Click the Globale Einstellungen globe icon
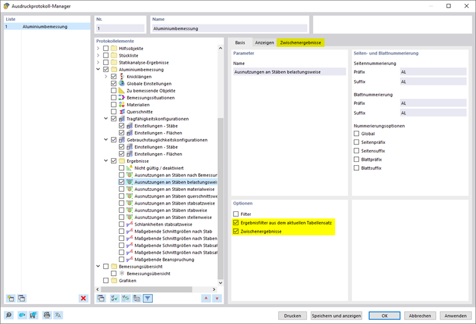This screenshot has width=476, height=324. pos(122,83)
